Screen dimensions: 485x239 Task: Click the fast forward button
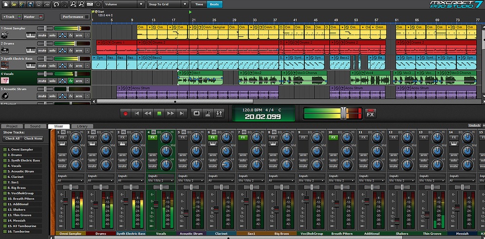170,114
